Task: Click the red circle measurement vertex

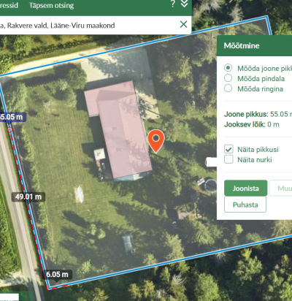Action: [x=9, y=129]
